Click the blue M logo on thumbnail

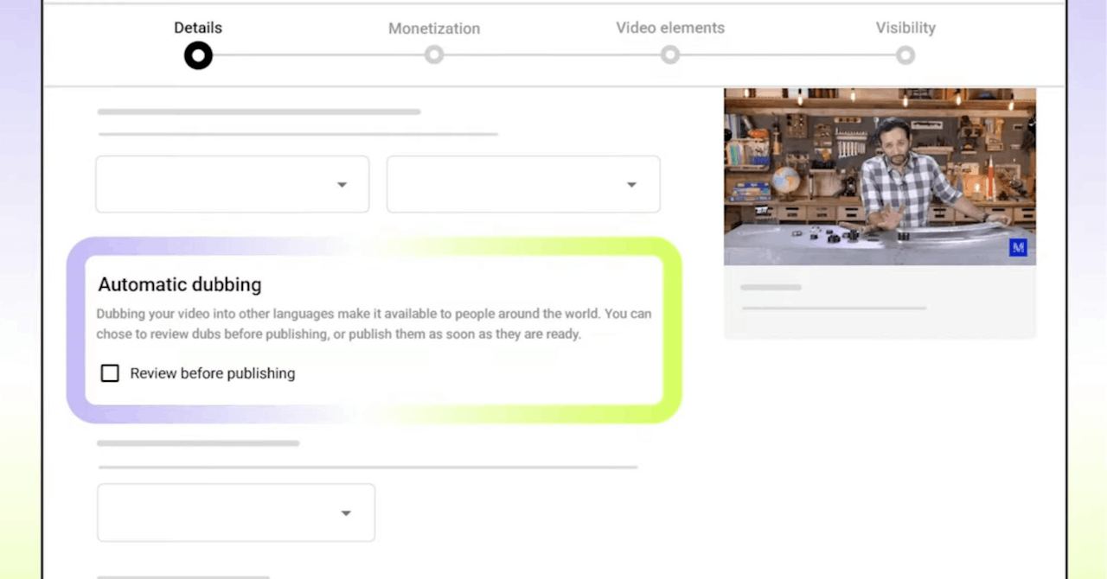[x=1018, y=247]
